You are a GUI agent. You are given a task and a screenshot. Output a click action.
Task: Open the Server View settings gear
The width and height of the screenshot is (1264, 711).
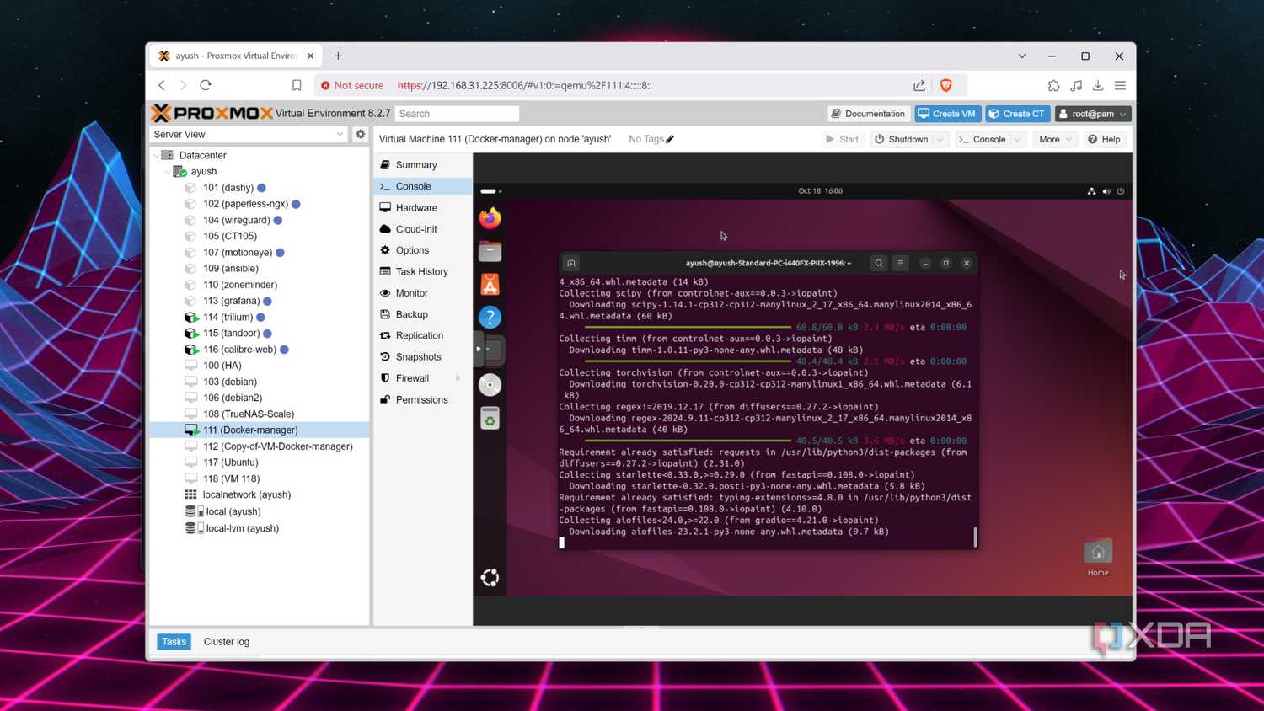tap(361, 134)
